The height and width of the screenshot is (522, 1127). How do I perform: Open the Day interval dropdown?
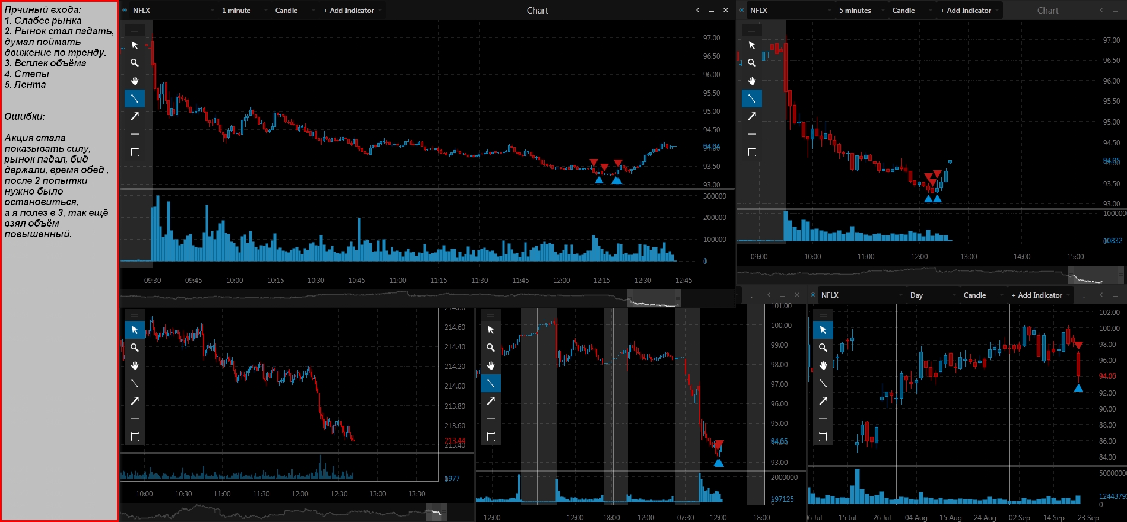pyautogui.click(x=933, y=295)
